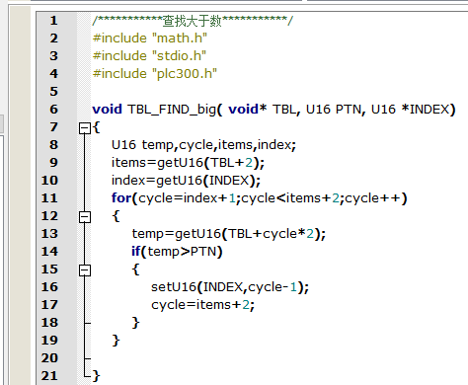Click the index=getU16(INDEX); statement

pos(186,181)
